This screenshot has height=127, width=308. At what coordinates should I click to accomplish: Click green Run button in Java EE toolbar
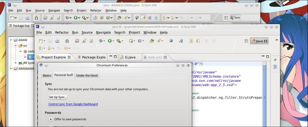(x=110, y=41)
